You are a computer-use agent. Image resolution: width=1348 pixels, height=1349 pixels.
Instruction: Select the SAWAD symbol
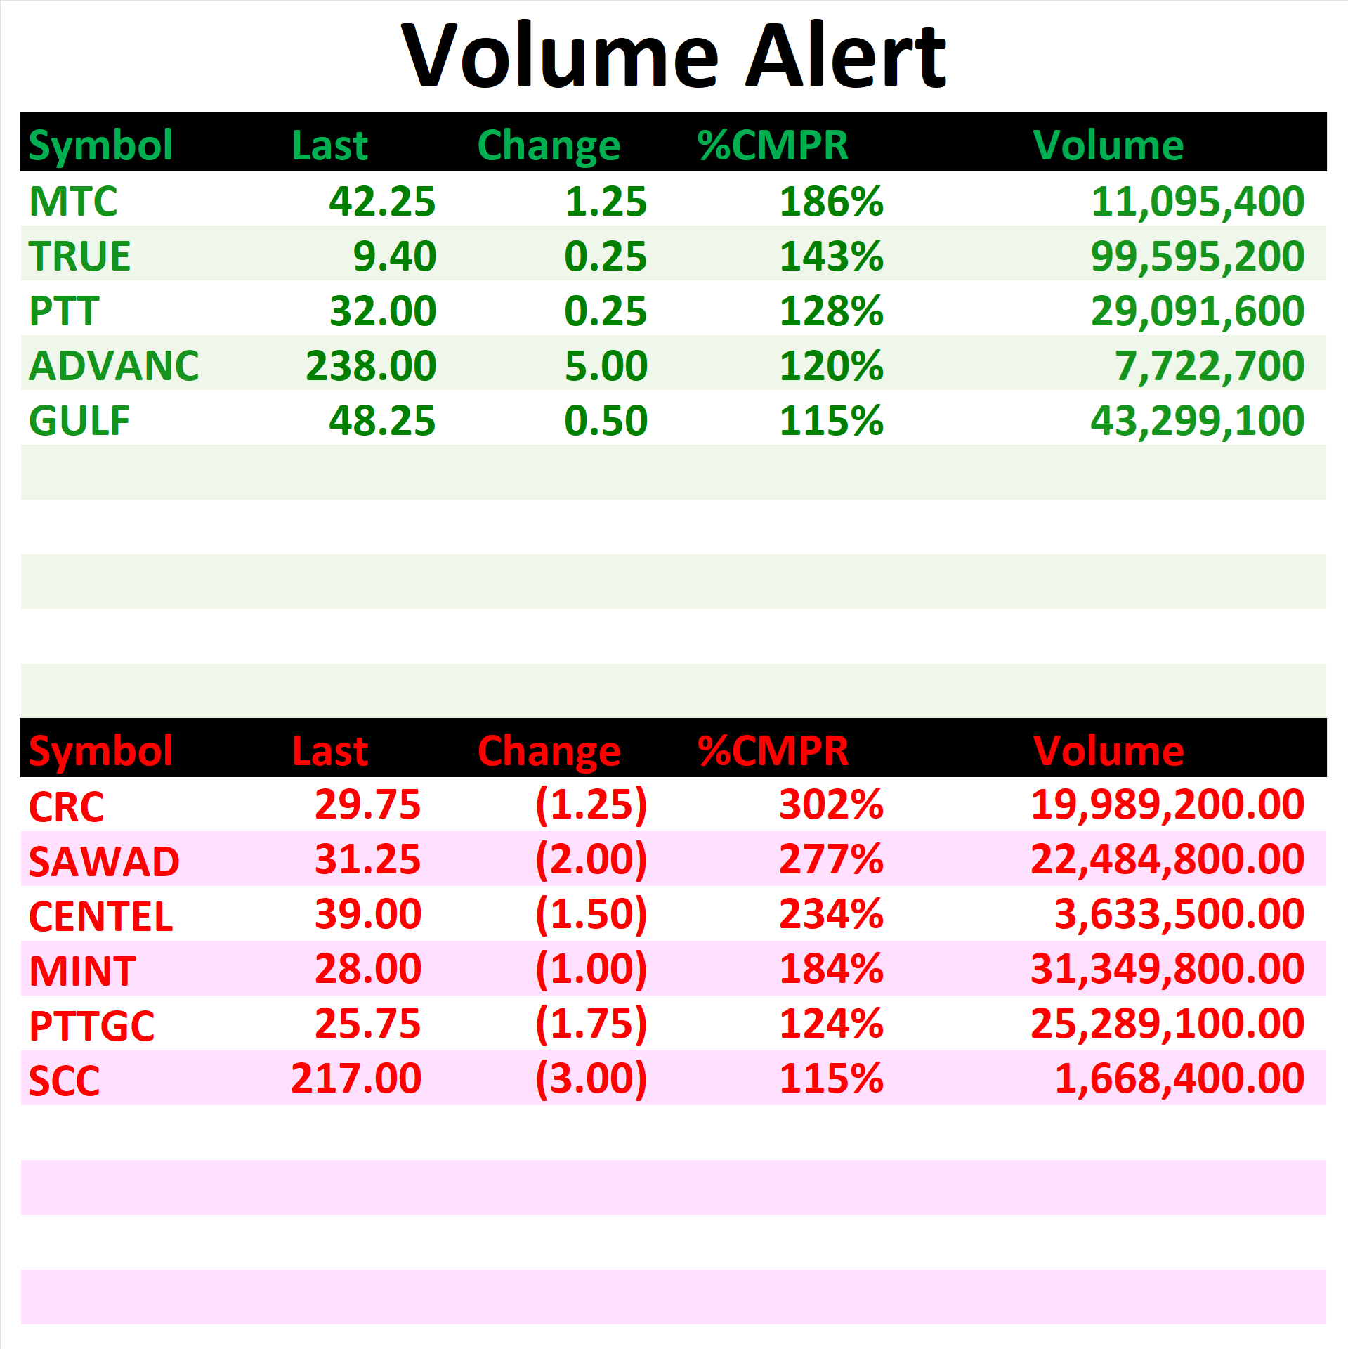click(104, 861)
